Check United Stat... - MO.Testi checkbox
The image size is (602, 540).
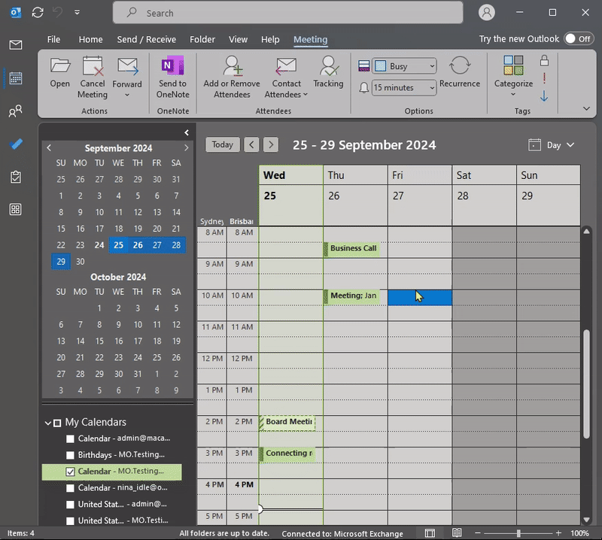point(70,521)
